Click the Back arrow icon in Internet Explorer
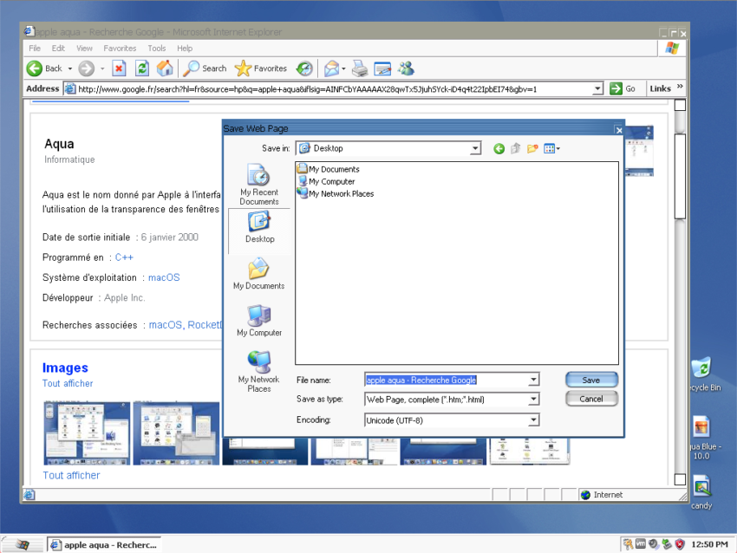The width and height of the screenshot is (737, 553). tap(35, 68)
